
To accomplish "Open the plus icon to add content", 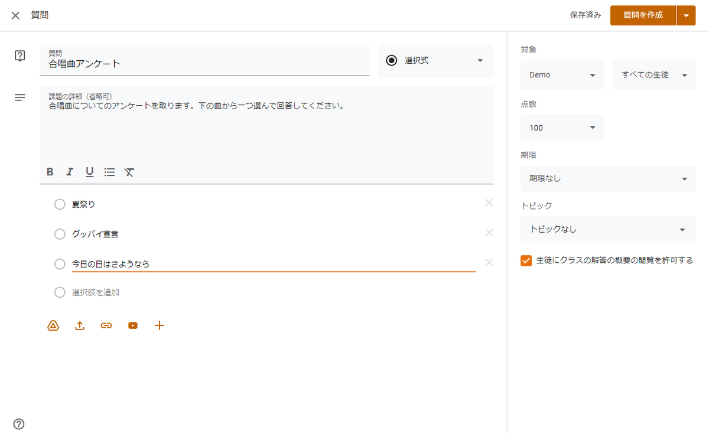I will click(159, 325).
